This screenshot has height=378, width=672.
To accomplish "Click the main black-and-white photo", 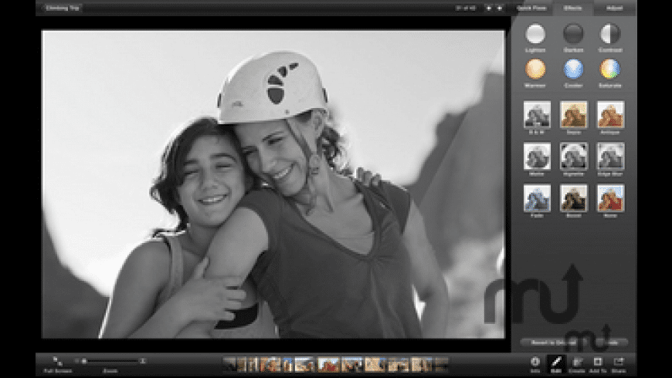I will point(273,184).
